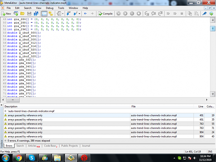Viewport: 216px width, 162px height.
Task: Switch to the Search tab in Toolbox
Action: click(20, 146)
